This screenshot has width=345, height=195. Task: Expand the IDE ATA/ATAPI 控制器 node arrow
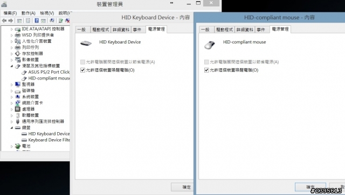click(x=12, y=29)
